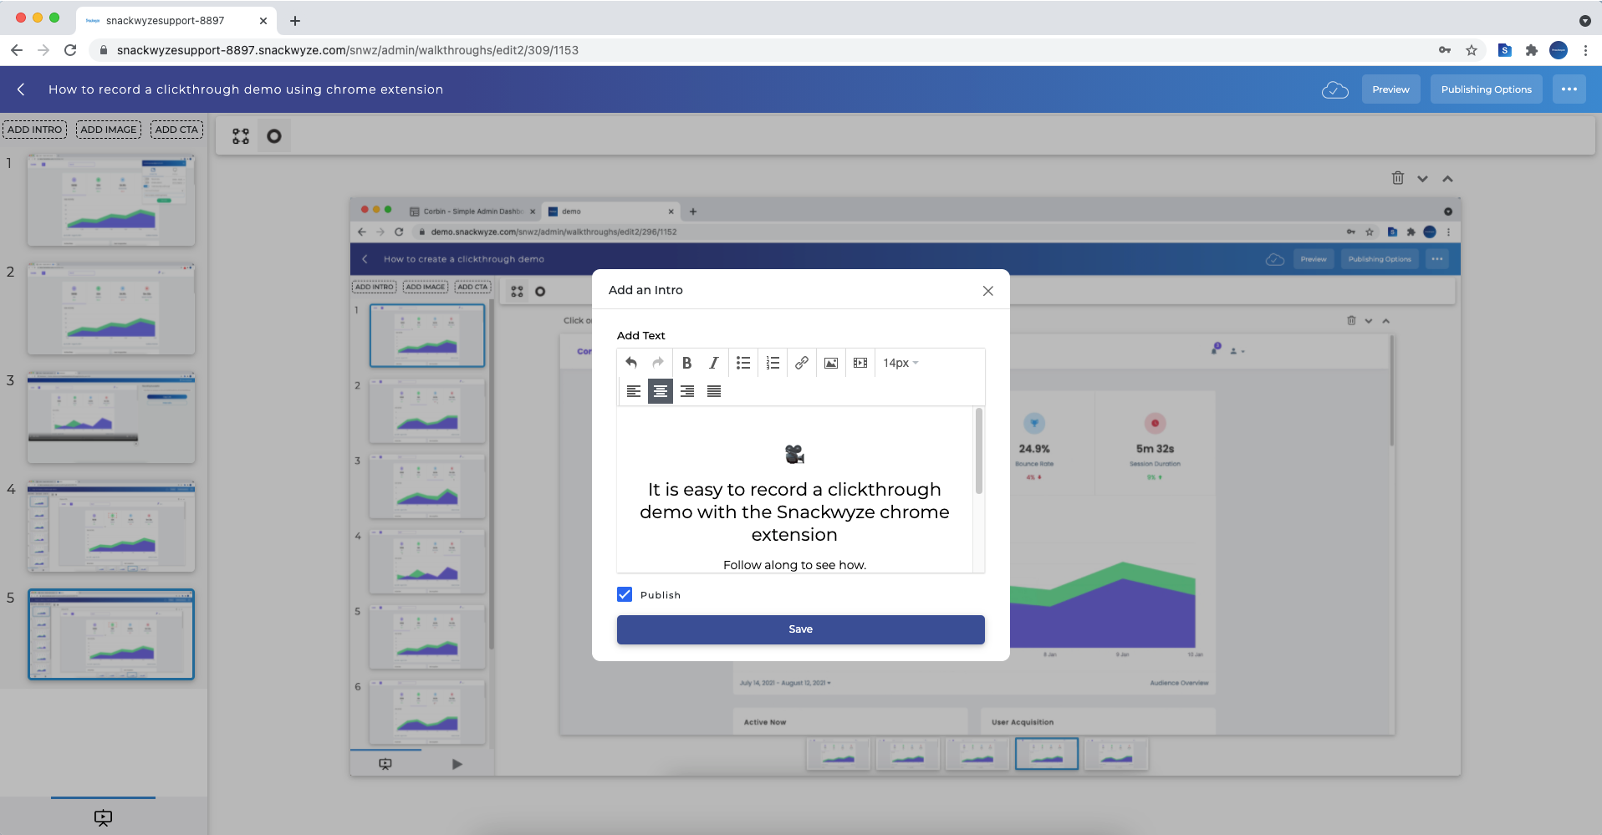The height and width of the screenshot is (835, 1602).
Task: Insert a bulleted list
Action: (x=743, y=363)
